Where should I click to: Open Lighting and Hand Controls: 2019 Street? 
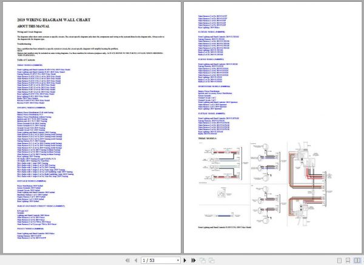[x=33, y=215]
